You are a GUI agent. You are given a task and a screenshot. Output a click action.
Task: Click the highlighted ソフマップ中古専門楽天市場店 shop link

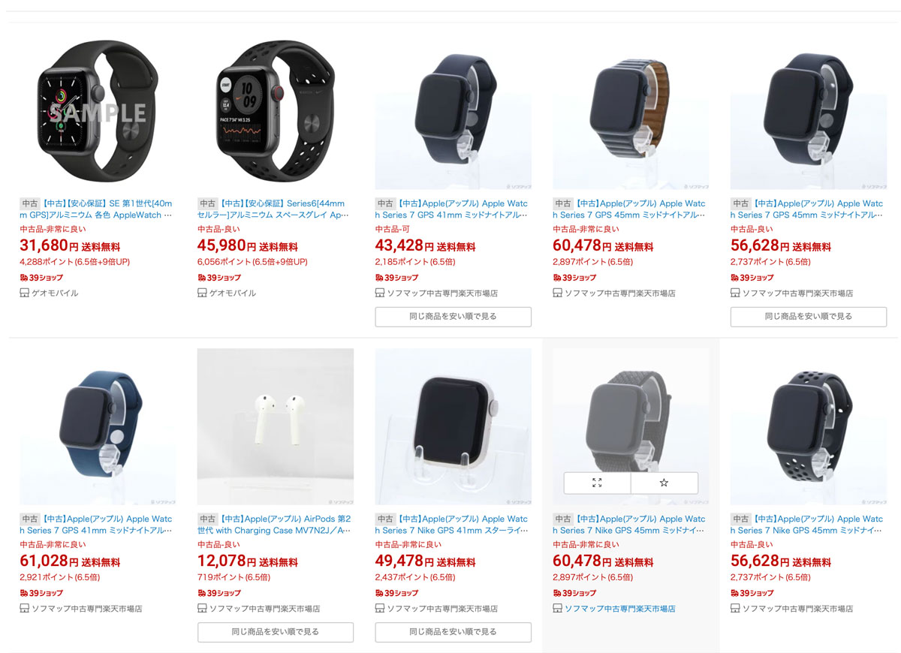pos(619,609)
